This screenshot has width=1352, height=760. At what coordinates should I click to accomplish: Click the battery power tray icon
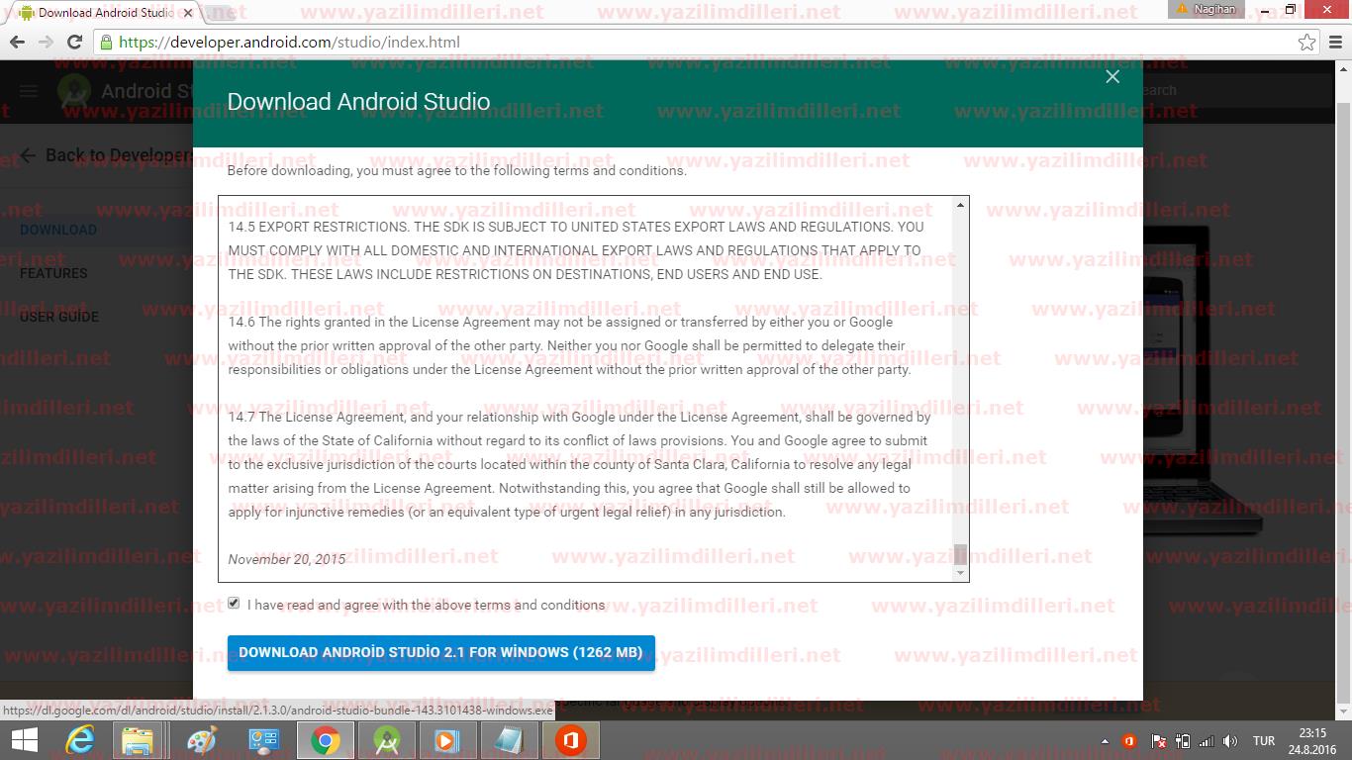click(x=1183, y=741)
